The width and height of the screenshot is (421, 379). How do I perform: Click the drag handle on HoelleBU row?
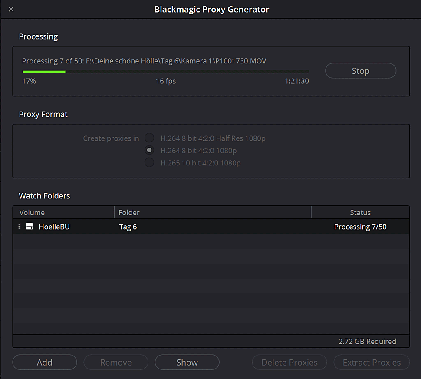point(20,227)
